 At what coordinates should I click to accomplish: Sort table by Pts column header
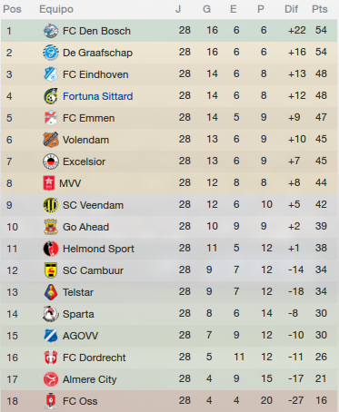320,9
